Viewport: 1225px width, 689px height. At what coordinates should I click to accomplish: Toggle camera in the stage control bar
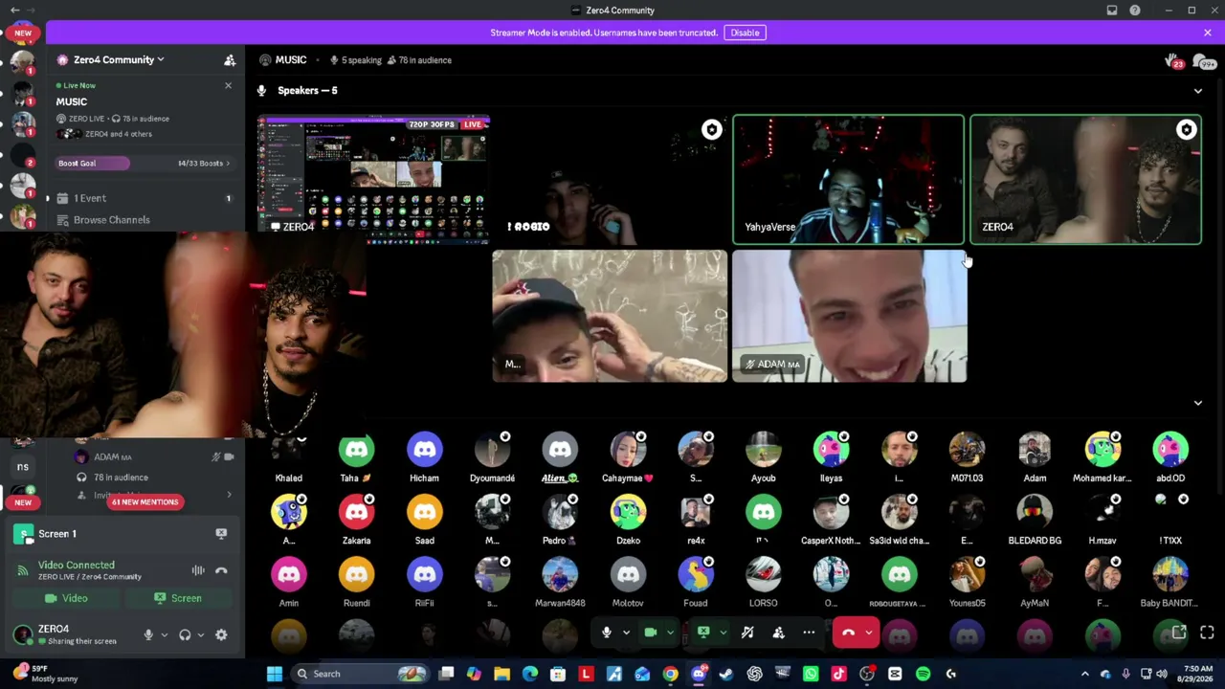tap(651, 632)
